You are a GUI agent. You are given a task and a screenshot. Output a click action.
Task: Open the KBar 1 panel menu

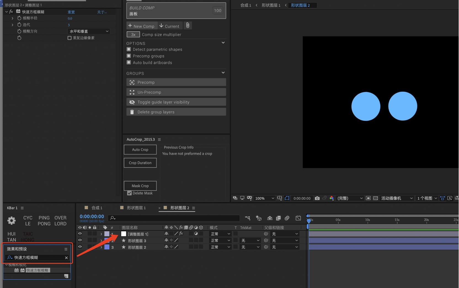(22, 208)
